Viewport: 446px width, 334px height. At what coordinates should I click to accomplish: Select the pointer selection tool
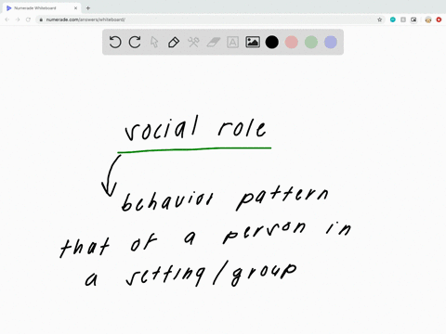coord(154,42)
